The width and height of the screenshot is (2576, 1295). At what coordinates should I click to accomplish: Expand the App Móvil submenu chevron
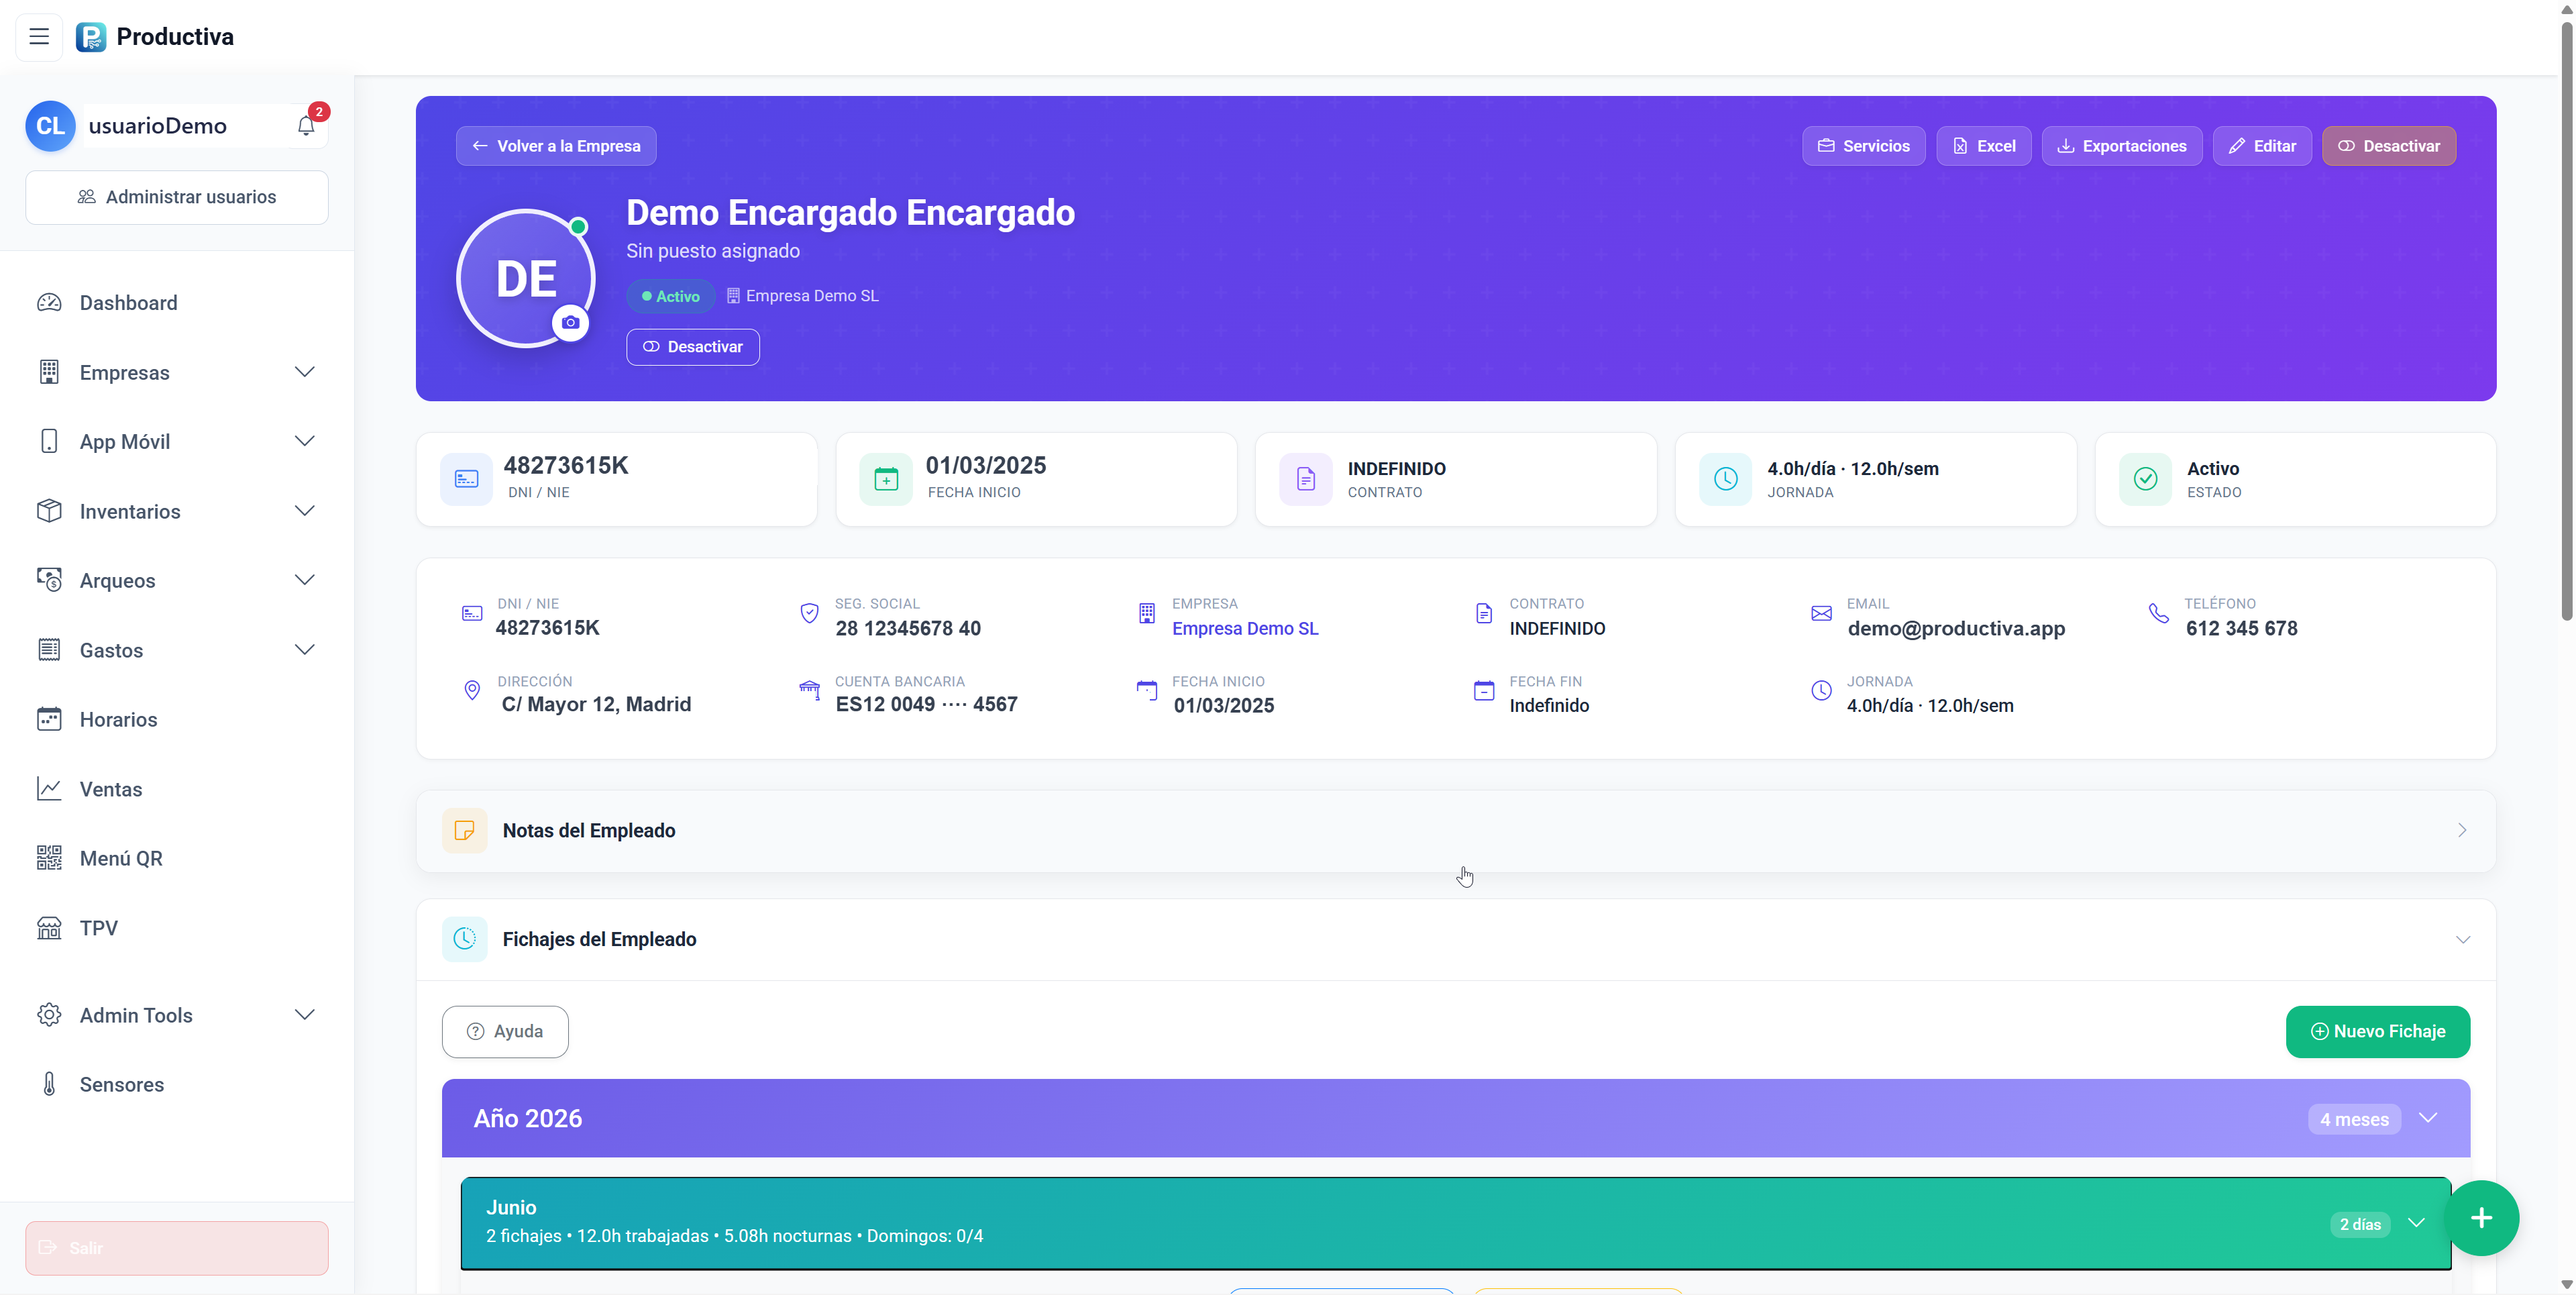(x=305, y=441)
